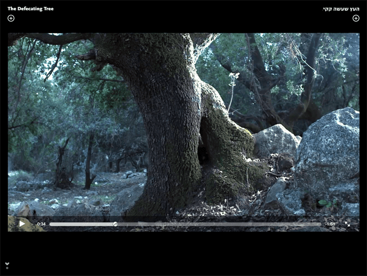Click the 0:34 elapsed time label

click(41, 224)
